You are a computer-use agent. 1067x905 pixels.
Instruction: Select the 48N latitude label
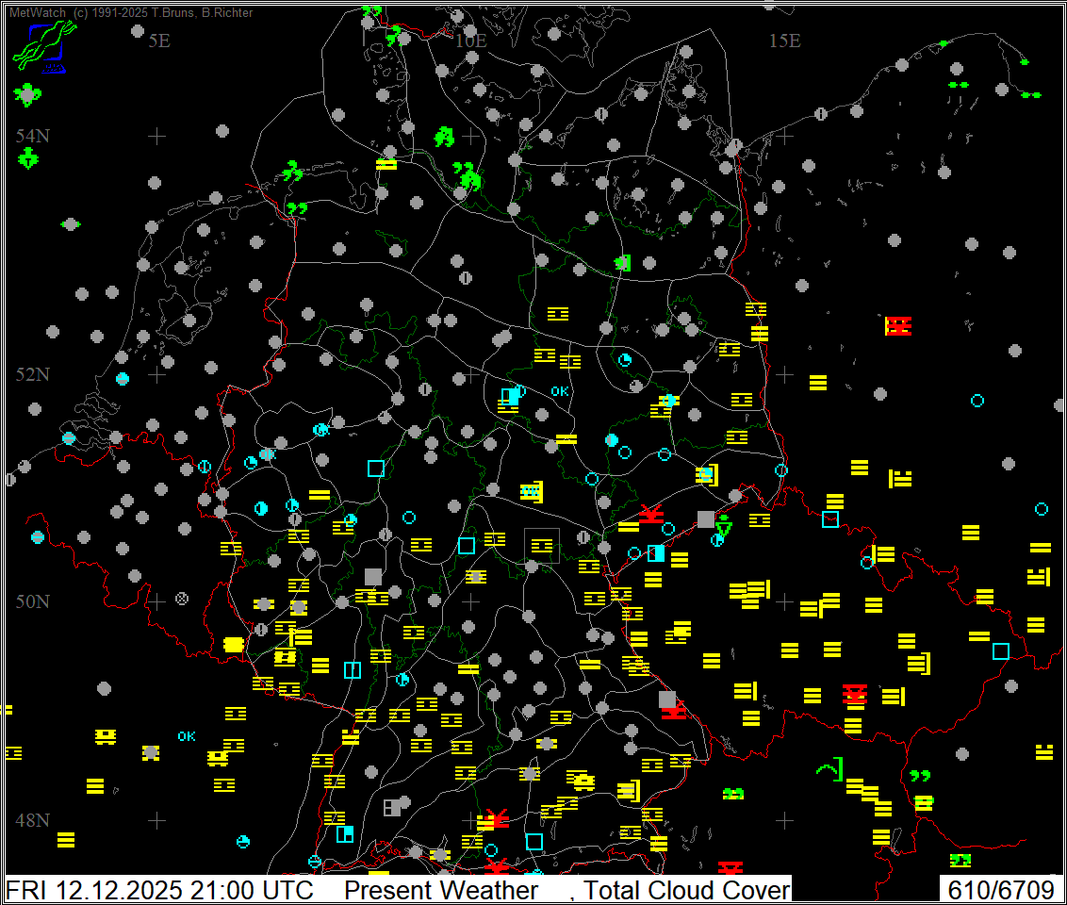coord(32,820)
